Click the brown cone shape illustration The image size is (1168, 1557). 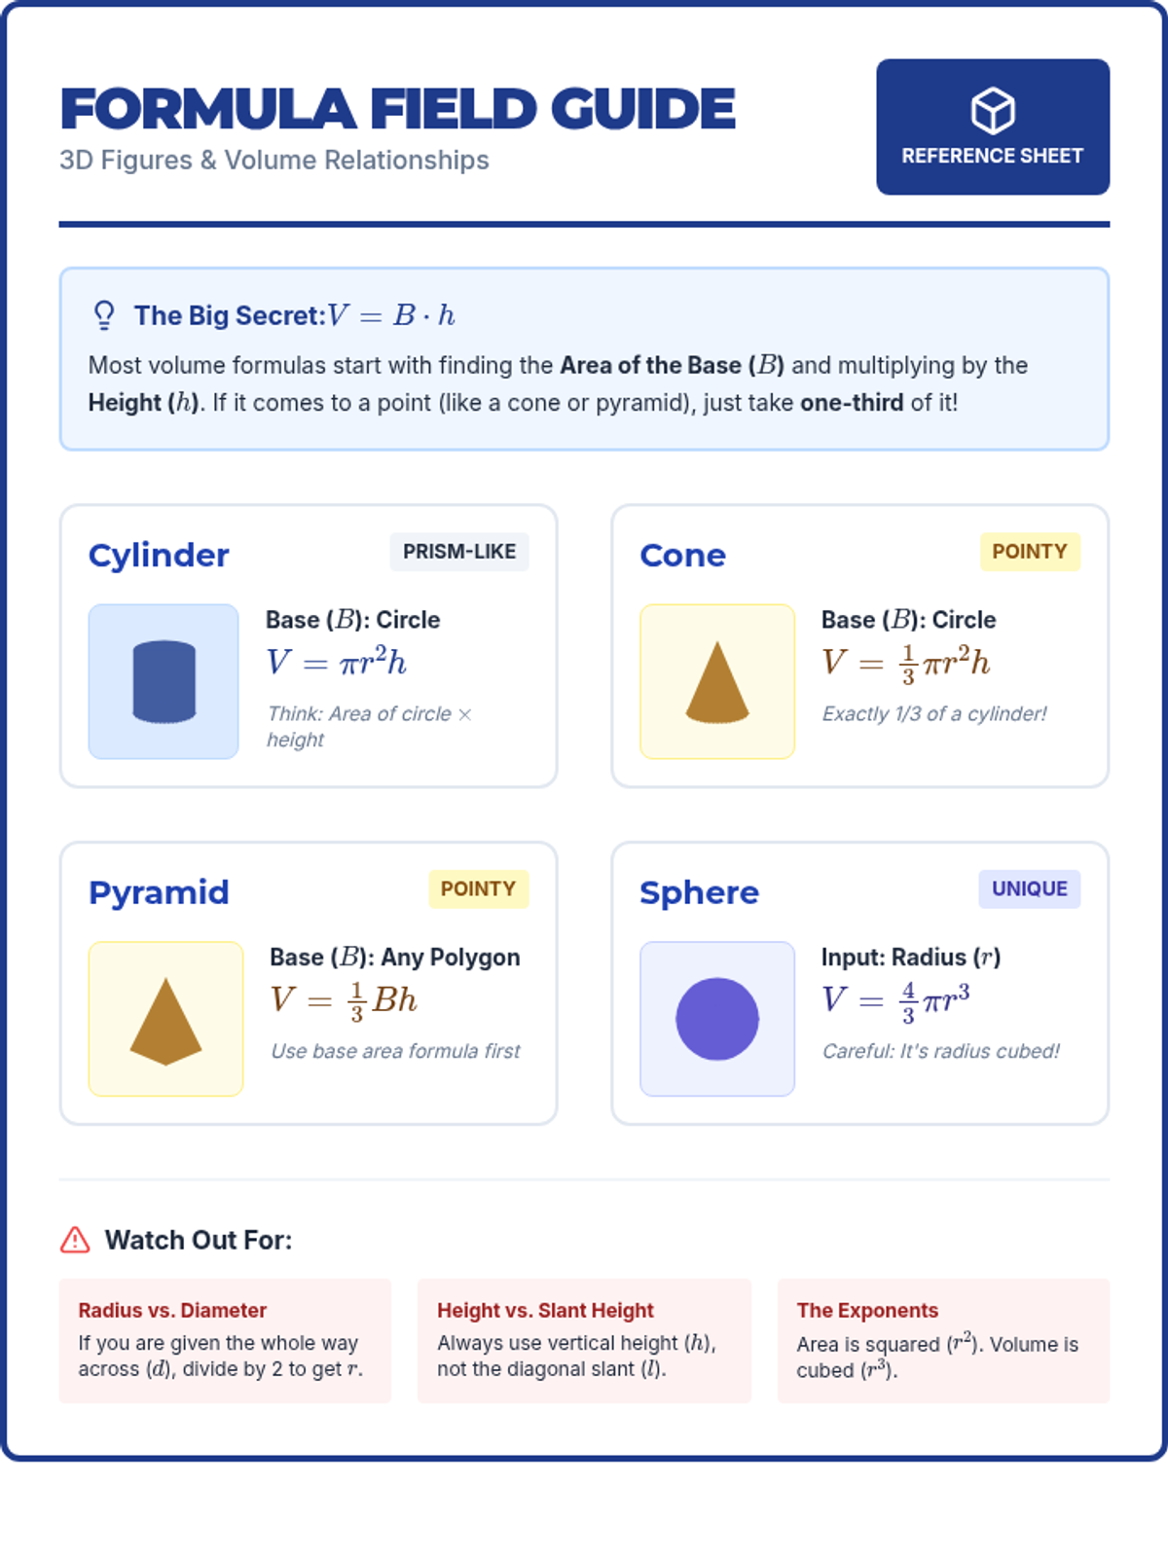tap(717, 683)
